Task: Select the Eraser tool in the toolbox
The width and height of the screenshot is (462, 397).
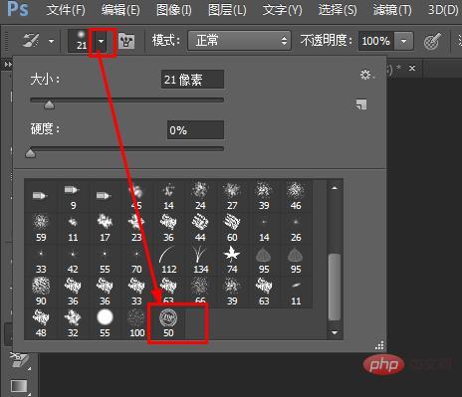Action: [x=19, y=360]
